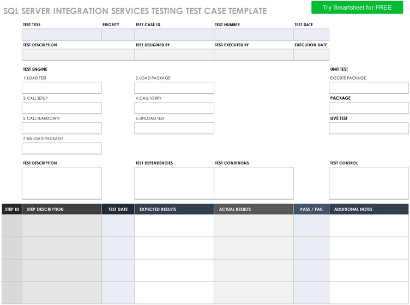410x305 pixels.
Task: Select the 5. Call Teardown box
Action: point(62,128)
